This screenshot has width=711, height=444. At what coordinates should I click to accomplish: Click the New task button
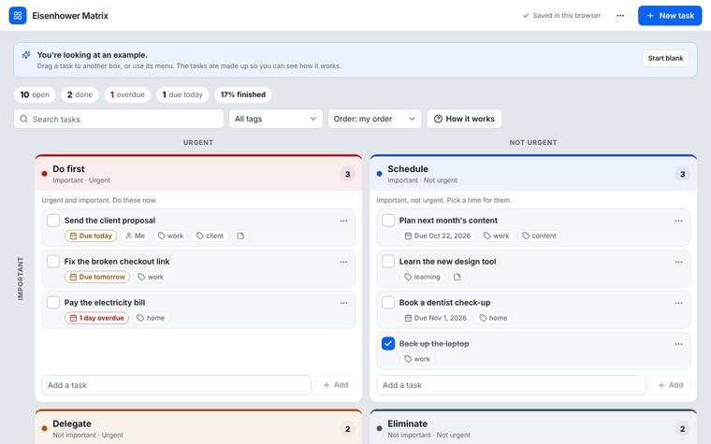[x=670, y=15]
